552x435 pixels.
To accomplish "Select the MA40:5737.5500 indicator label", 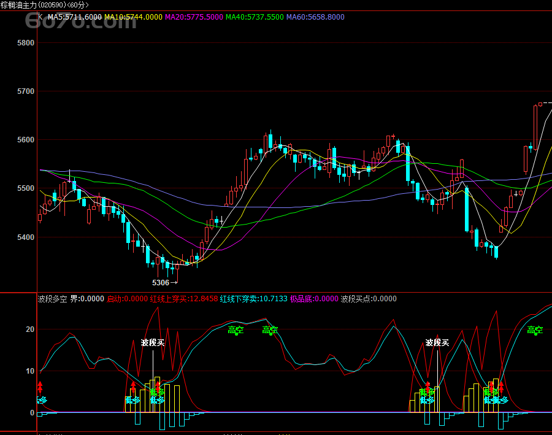I will click(x=255, y=17).
